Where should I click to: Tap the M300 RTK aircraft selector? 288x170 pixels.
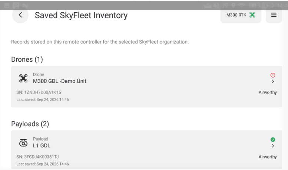(241, 15)
